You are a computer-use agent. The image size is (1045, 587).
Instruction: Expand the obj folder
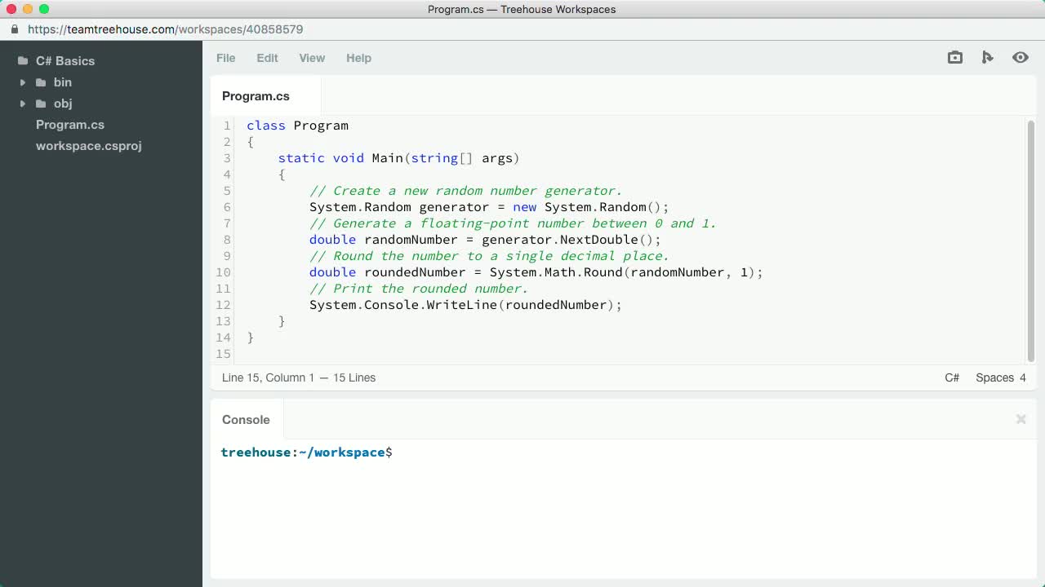(23, 104)
